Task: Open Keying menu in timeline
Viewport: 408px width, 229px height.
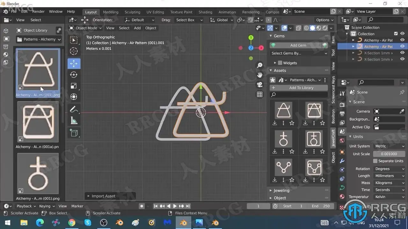Action: [x=47, y=206]
